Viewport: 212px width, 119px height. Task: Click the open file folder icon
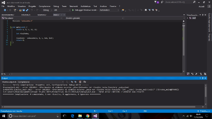(20, 10)
